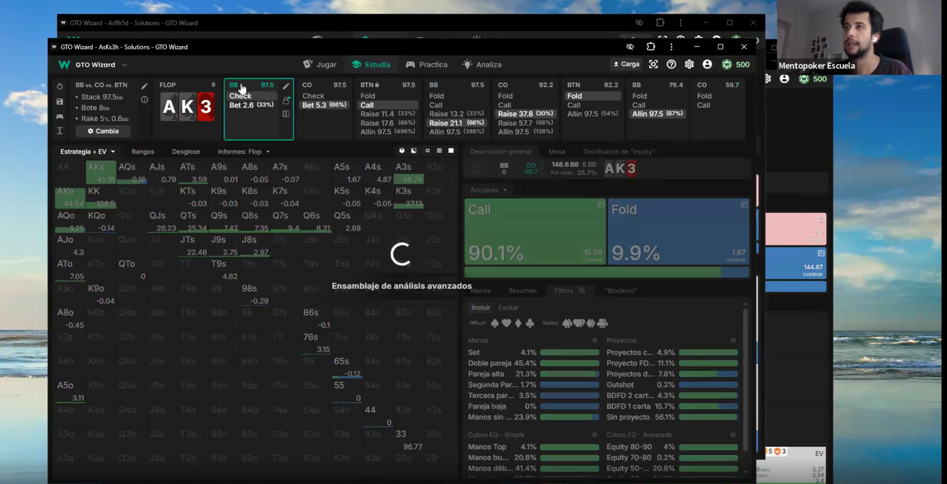Click the focus frame icon next to Carga
Screen dimensions: 947x484
(653, 64)
